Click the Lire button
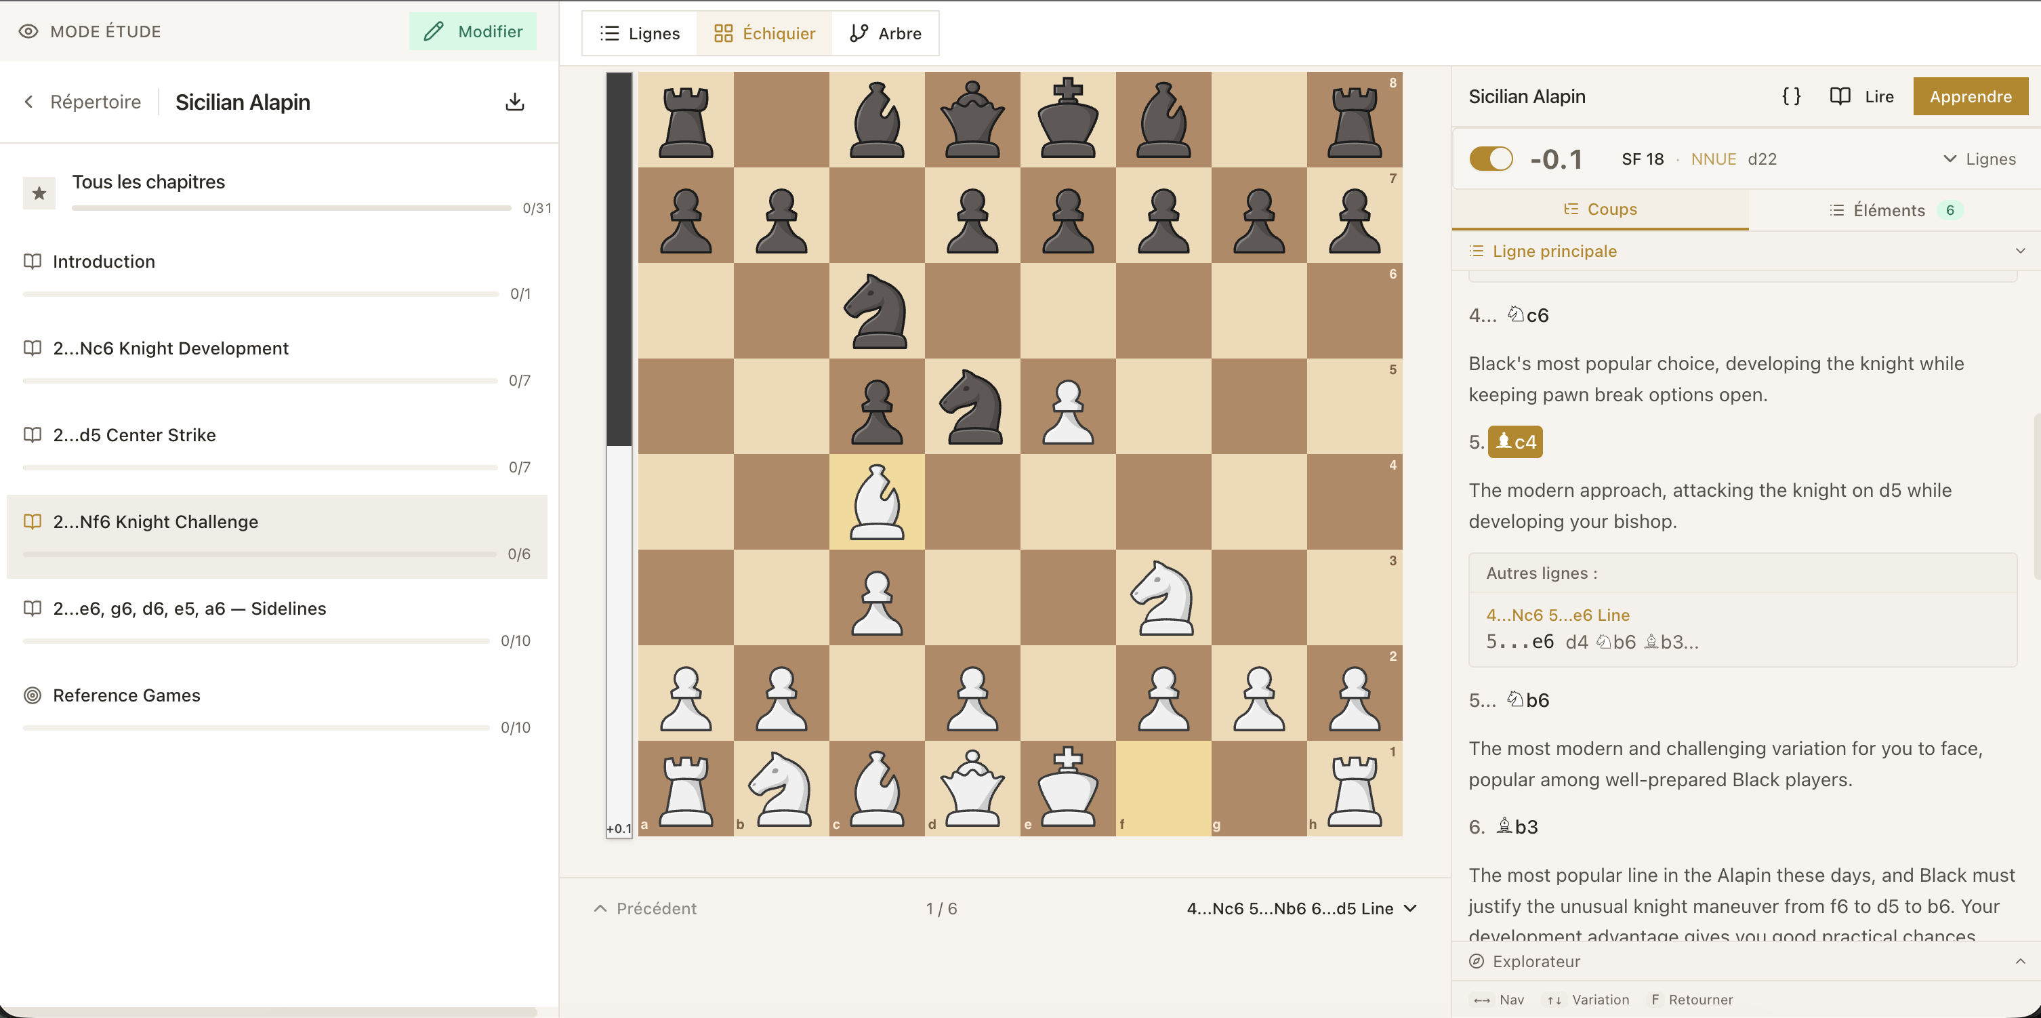2041x1018 pixels. [x=1862, y=96]
